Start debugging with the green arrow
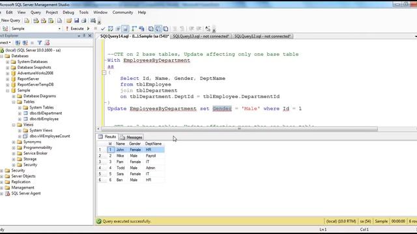 point(89,29)
